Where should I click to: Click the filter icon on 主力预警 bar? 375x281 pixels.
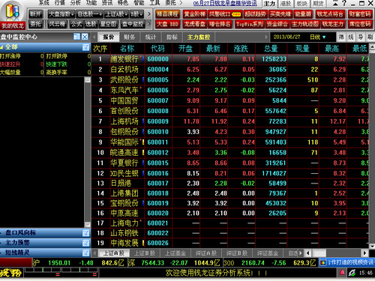85,243
